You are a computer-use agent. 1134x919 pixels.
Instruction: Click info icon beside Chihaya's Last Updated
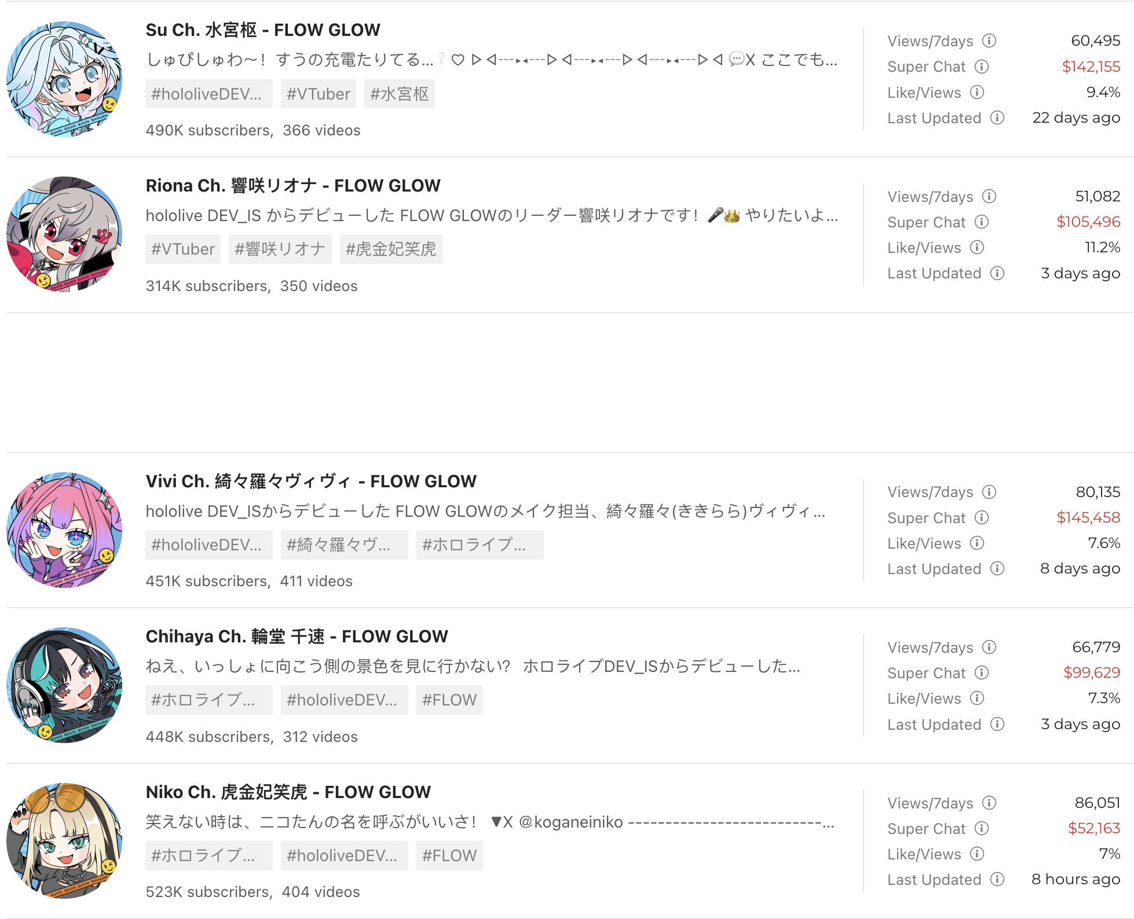click(997, 725)
